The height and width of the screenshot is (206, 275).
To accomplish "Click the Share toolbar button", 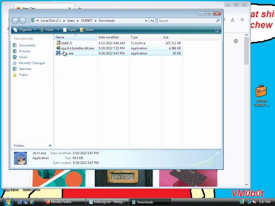I will [x=87, y=30].
